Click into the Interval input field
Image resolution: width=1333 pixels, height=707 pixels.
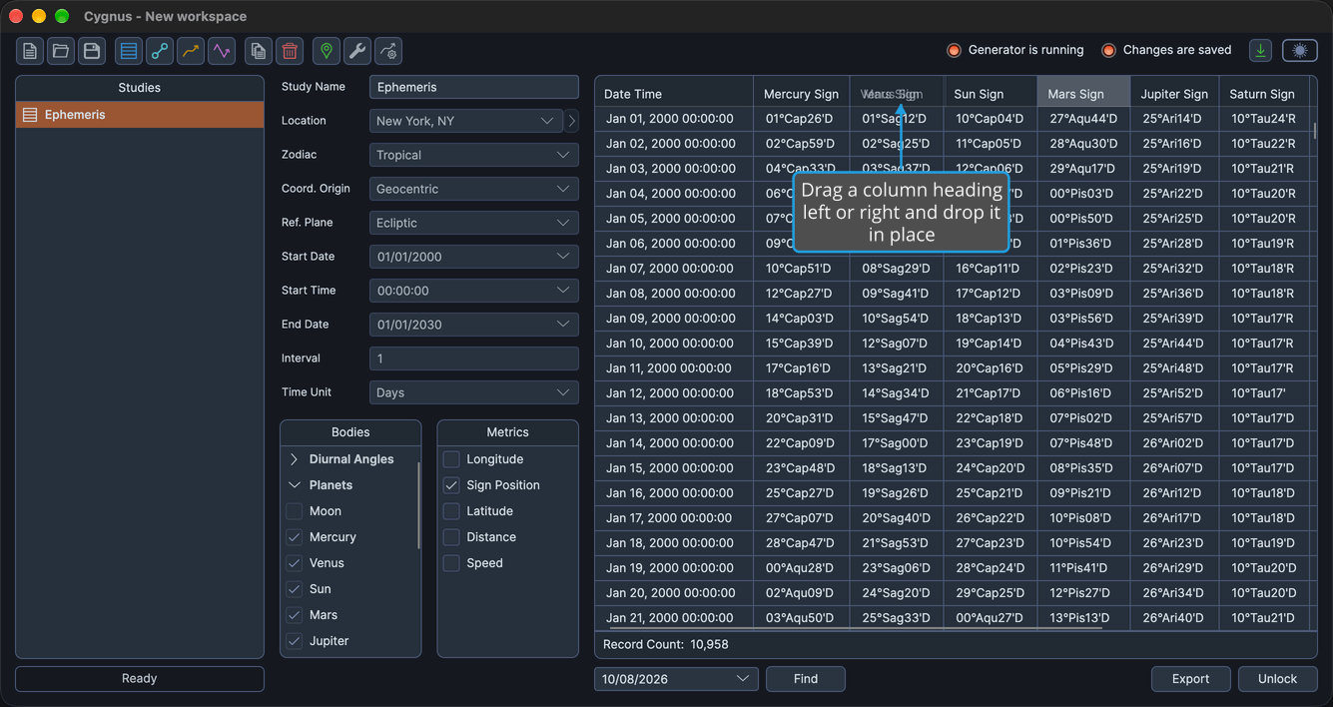pyautogui.click(x=474, y=358)
